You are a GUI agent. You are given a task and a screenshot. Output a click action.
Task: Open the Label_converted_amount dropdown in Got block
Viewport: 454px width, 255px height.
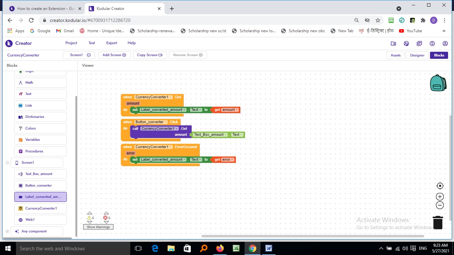(184, 110)
